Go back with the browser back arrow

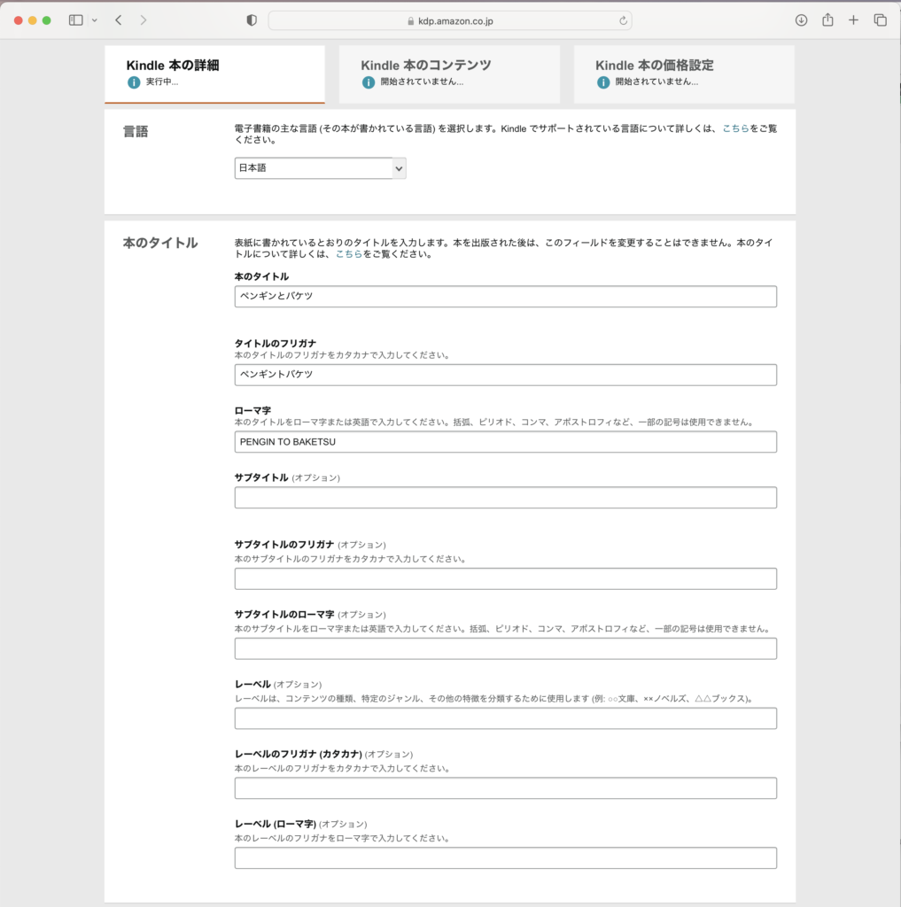click(119, 20)
